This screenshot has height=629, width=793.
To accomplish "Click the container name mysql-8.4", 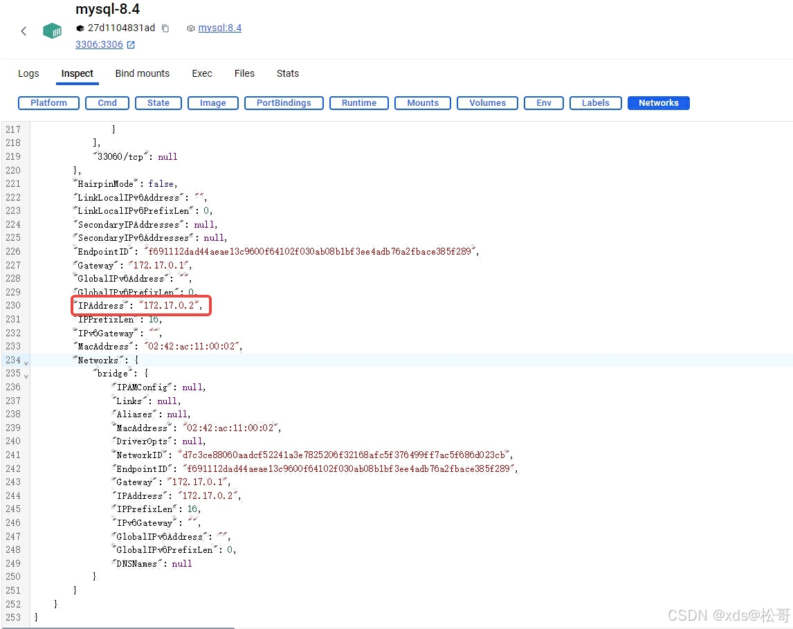I will tap(107, 9).
